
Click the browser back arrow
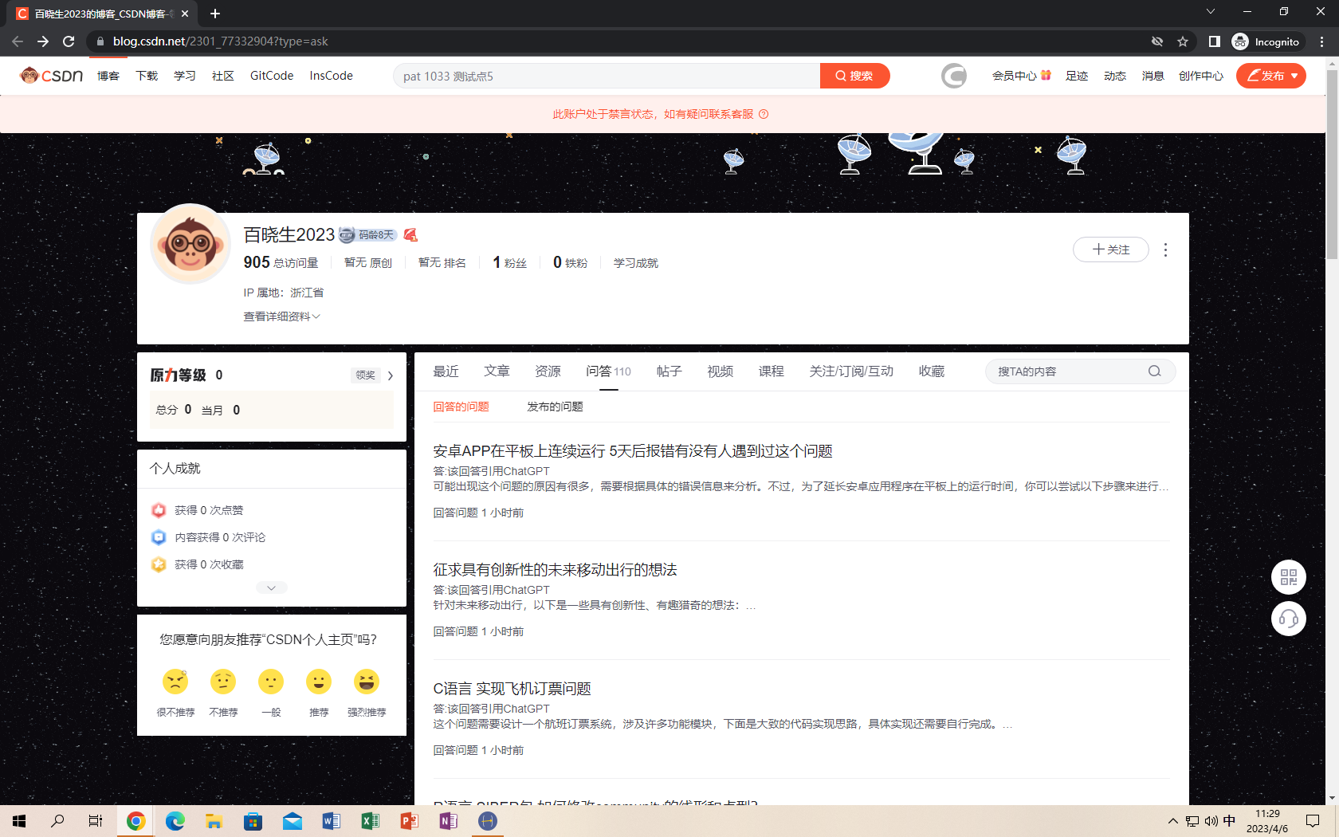point(18,41)
